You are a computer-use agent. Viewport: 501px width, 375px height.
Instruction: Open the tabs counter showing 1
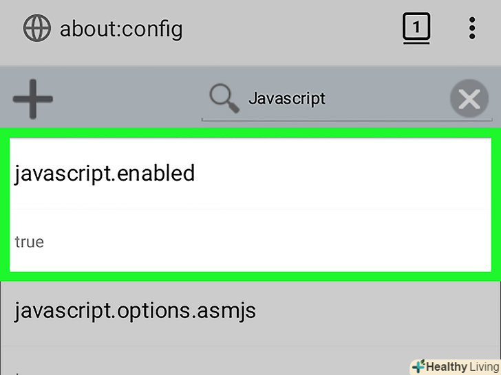click(x=416, y=29)
